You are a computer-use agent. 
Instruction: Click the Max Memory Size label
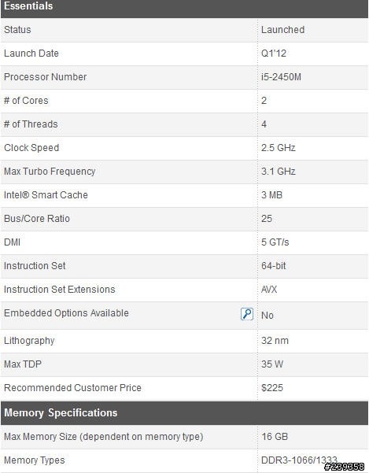(104, 437)
